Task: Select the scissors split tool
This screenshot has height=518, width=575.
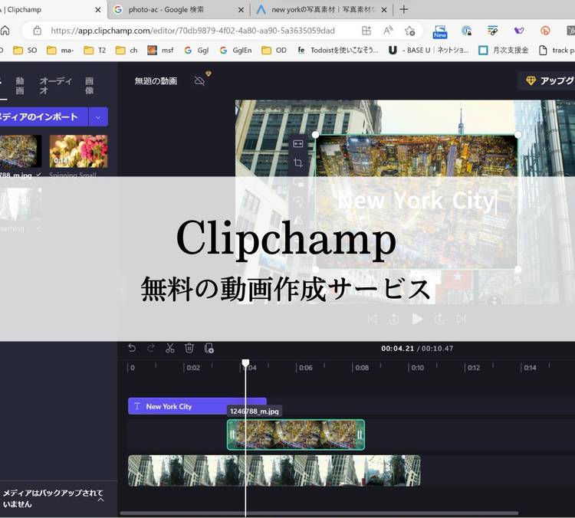Action: (170, 348)
